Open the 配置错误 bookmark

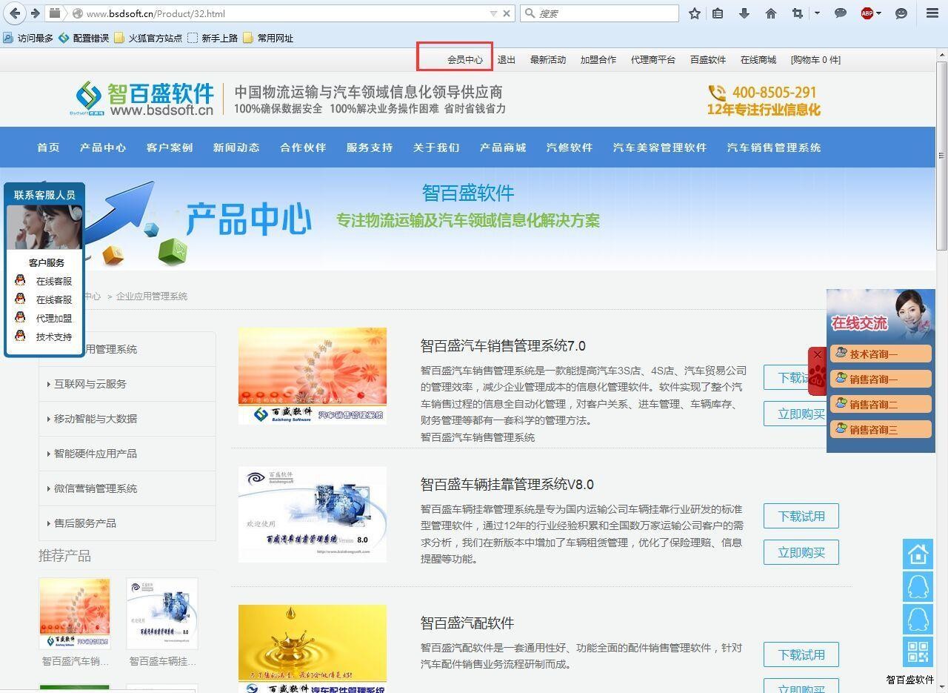[84, 38]
